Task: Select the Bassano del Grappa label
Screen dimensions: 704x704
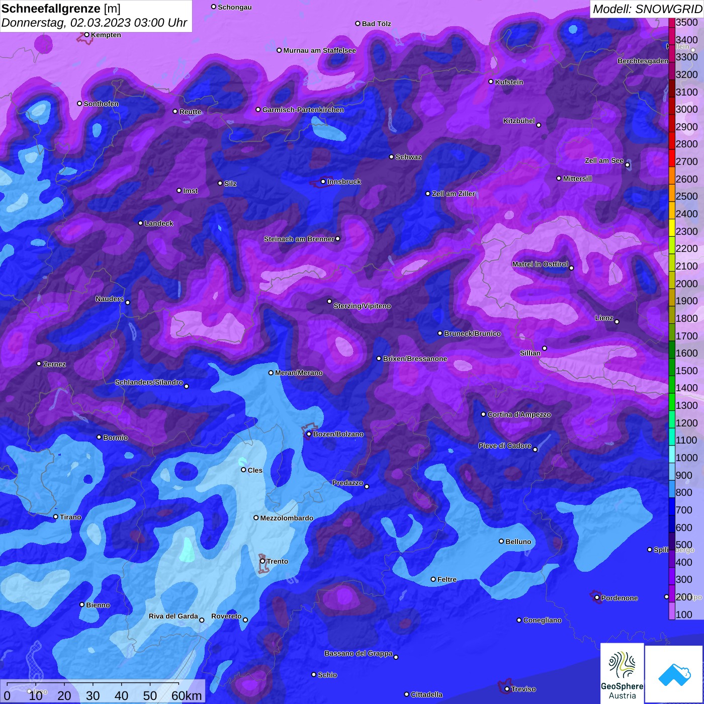Action: 358,653
